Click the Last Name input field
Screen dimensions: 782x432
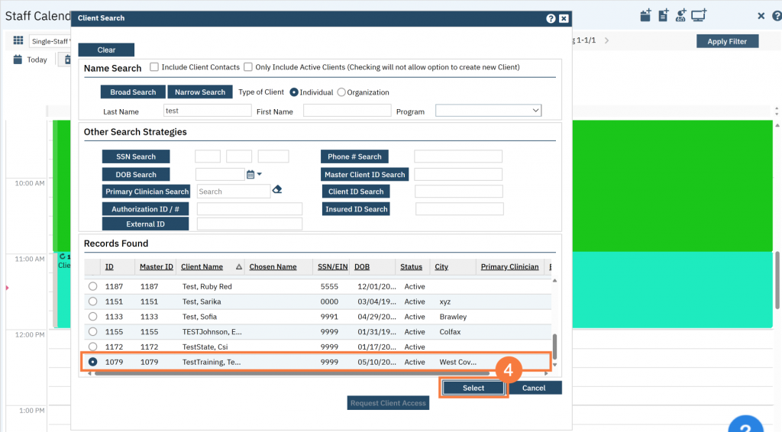coord(207,111)
